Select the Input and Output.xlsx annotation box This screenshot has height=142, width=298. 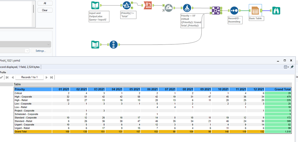pos(99,16)
